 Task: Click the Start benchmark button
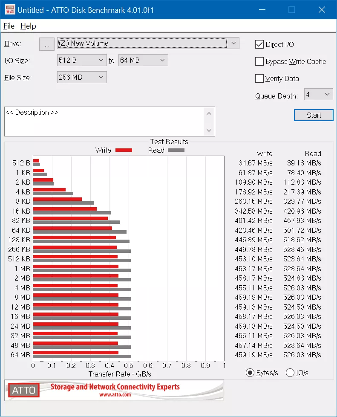click(x=314, y=115)
